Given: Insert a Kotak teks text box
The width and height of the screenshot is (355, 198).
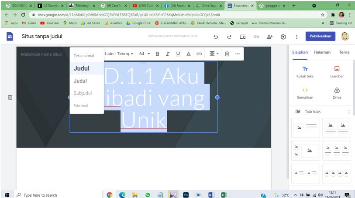Looking at the screenshot, I should click(305, 72).
